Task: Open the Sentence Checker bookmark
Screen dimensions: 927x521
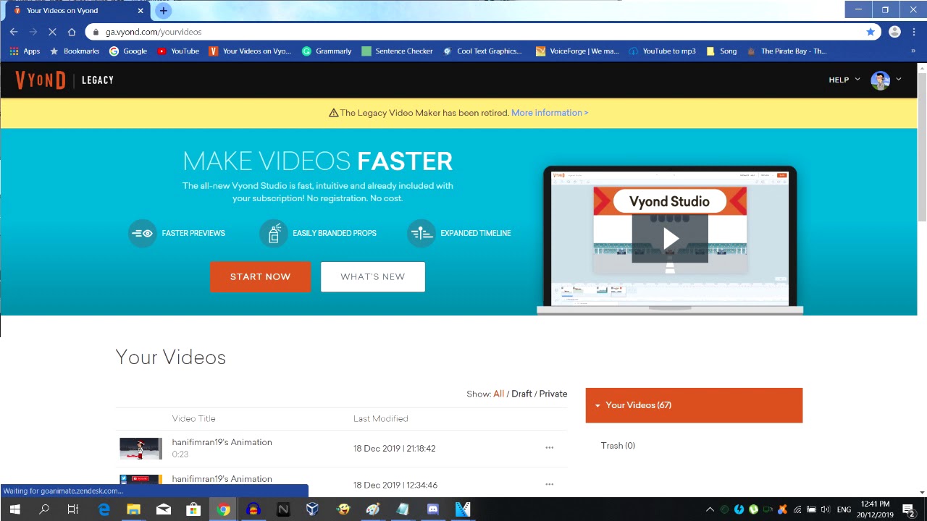Action: coord(397,51)
